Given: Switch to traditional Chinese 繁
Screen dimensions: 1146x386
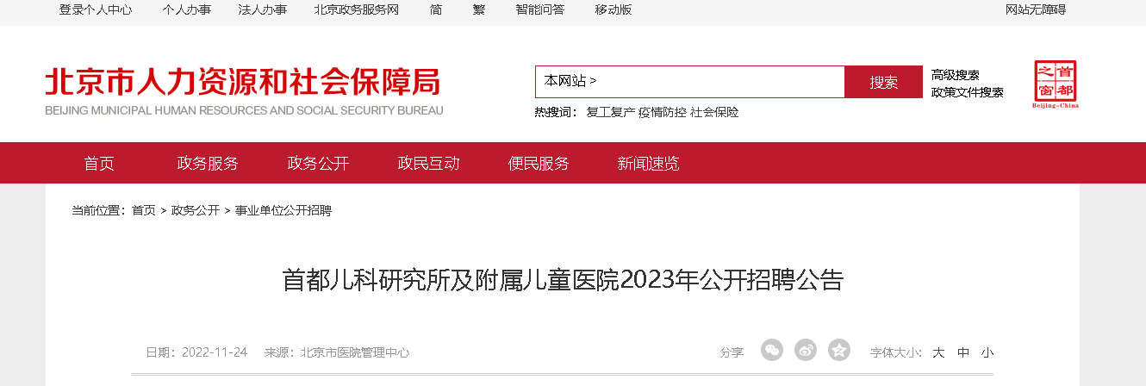Looking at the screenshot, I should 479,10.
